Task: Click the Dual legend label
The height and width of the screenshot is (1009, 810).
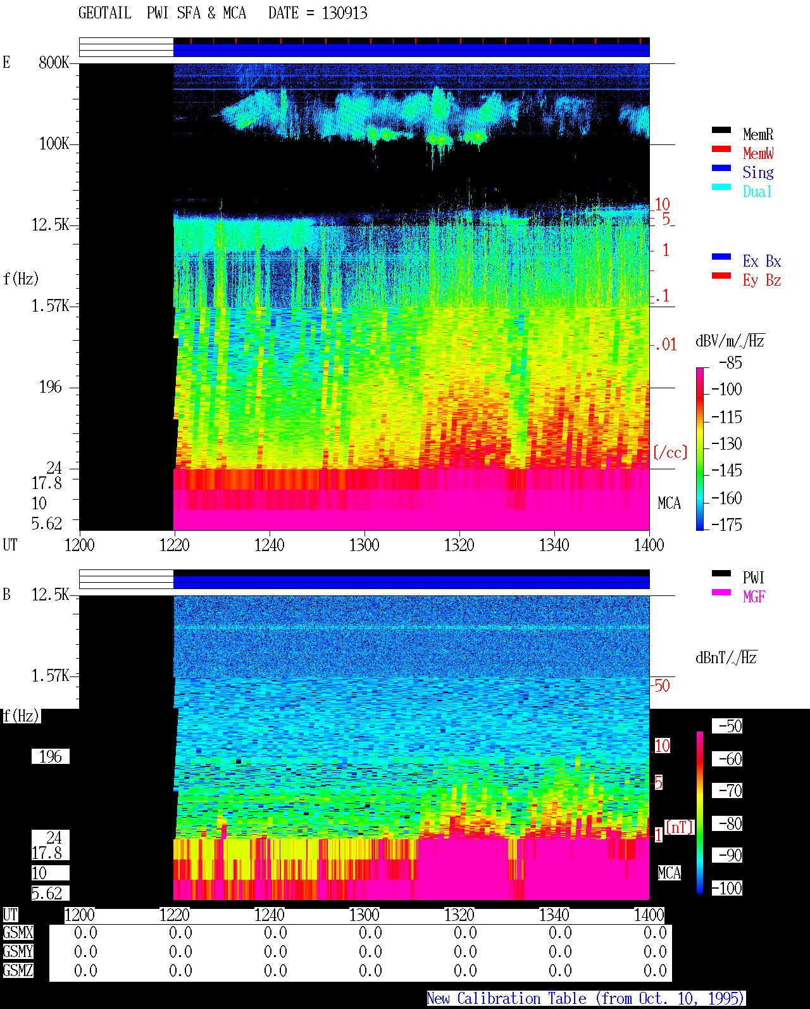Action: click(758, 191)
